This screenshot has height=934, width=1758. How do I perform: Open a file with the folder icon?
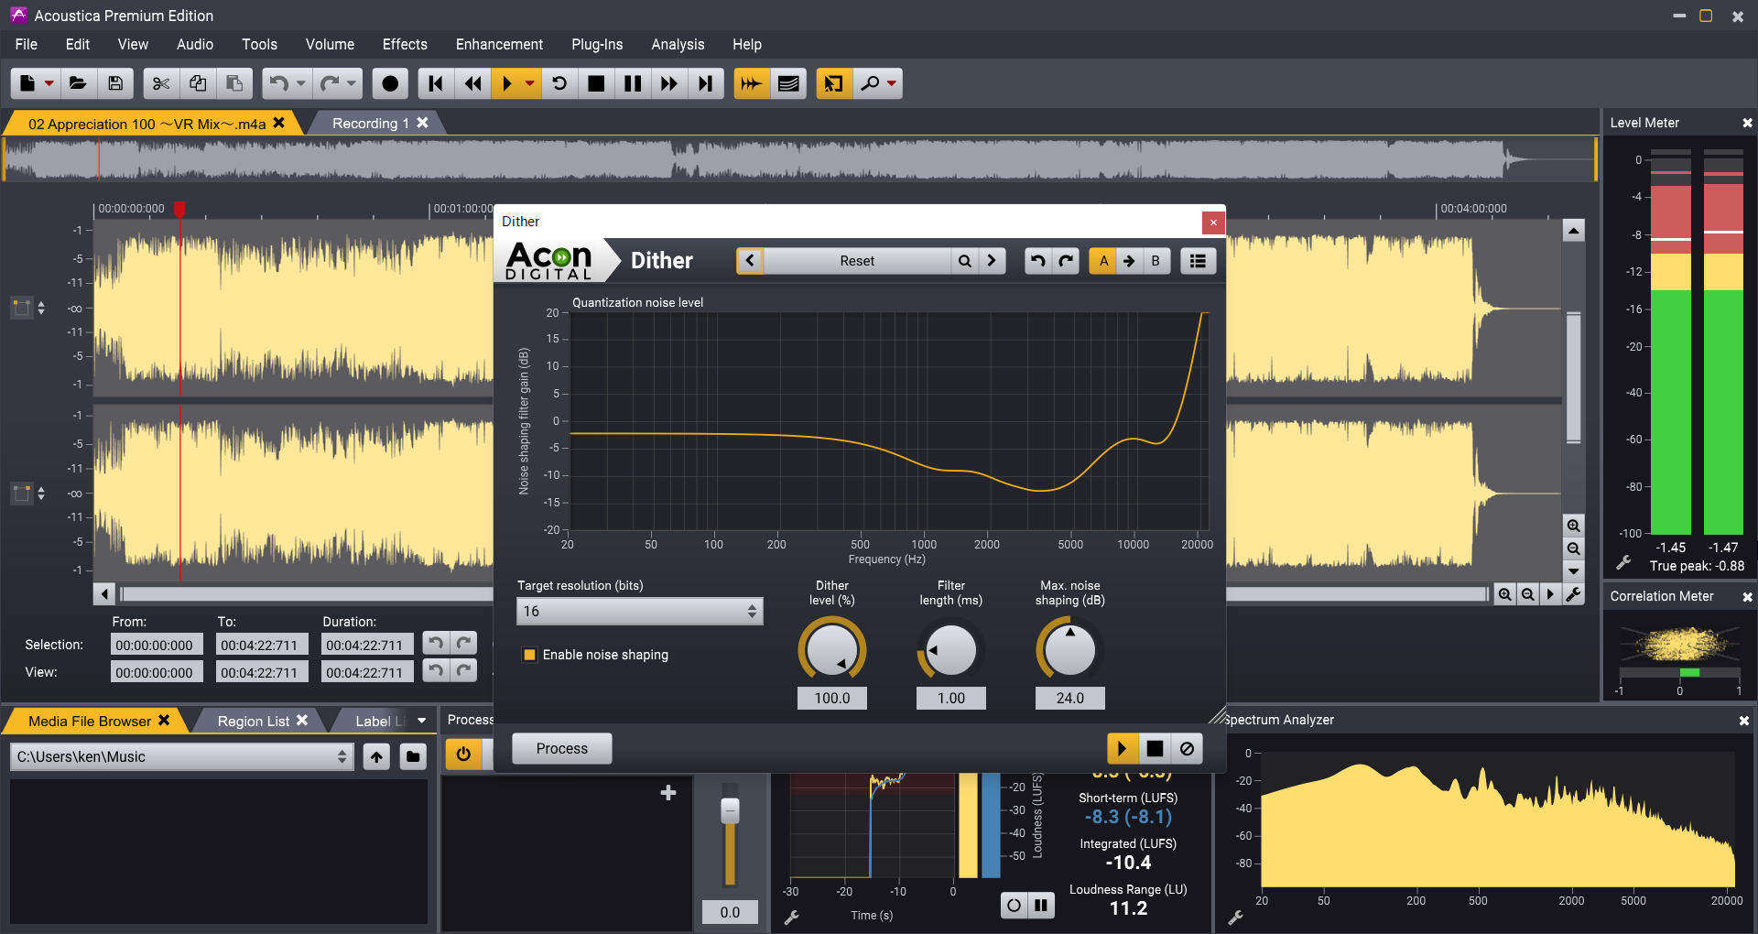click(79, 83)
